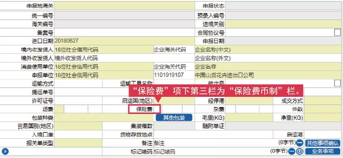Viewport: 343px width, 158px height.
Task: Click into the 统一编号 field
Action: coord(125,16)
